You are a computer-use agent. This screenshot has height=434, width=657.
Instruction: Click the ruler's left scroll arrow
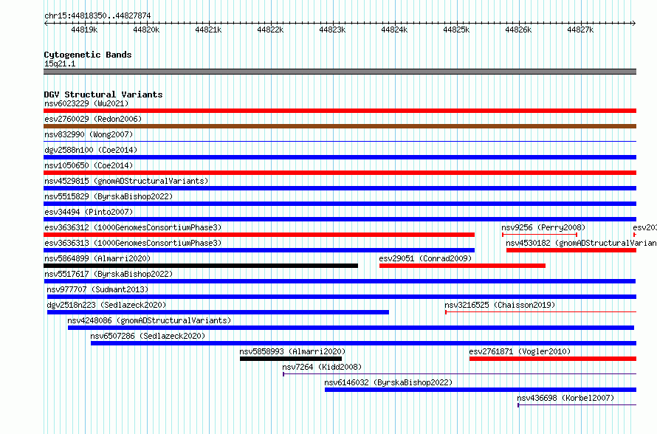46,23
